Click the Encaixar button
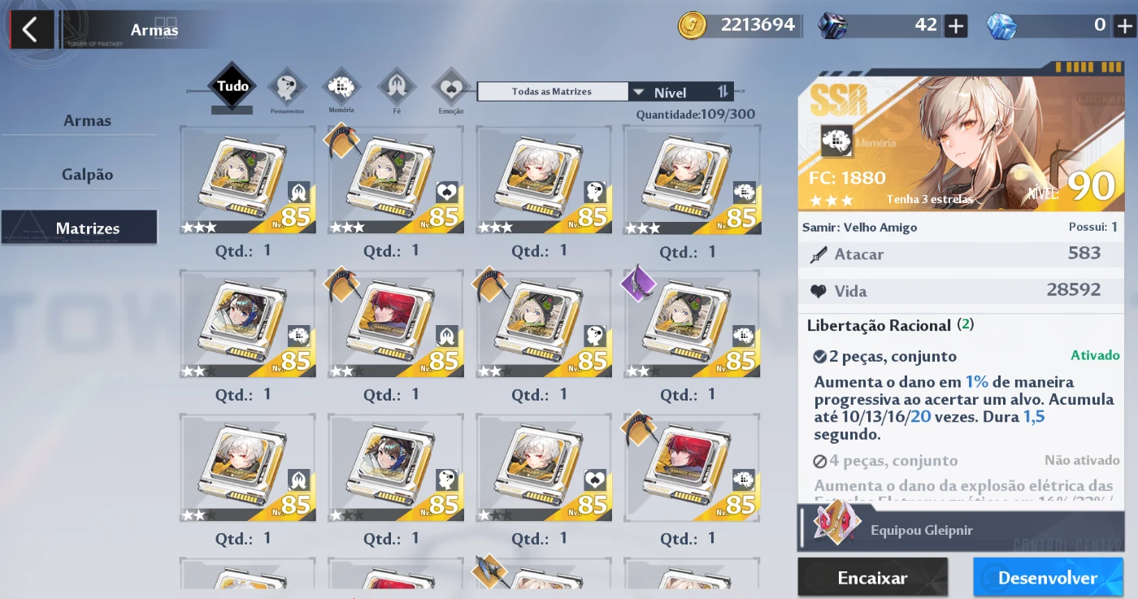 pos(872,578)
